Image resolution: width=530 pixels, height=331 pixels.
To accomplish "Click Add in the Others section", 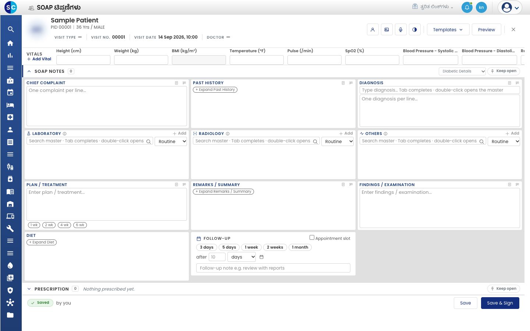I will [512, 134].
